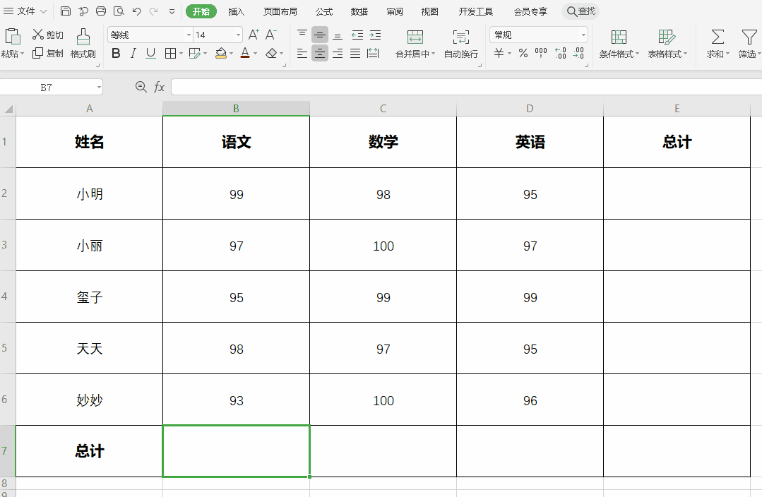Open the font color swatch picker
This screenshot has width=762, height=497.
click(244, 53)
